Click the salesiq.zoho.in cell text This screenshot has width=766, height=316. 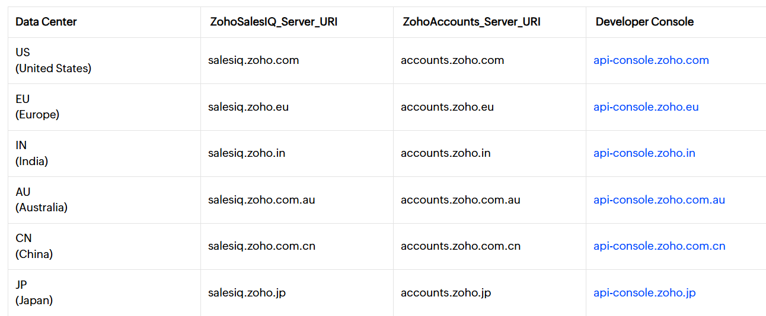(247, 153)
